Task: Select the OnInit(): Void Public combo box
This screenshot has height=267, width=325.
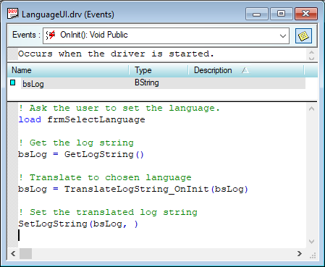Action: [166, 36]
